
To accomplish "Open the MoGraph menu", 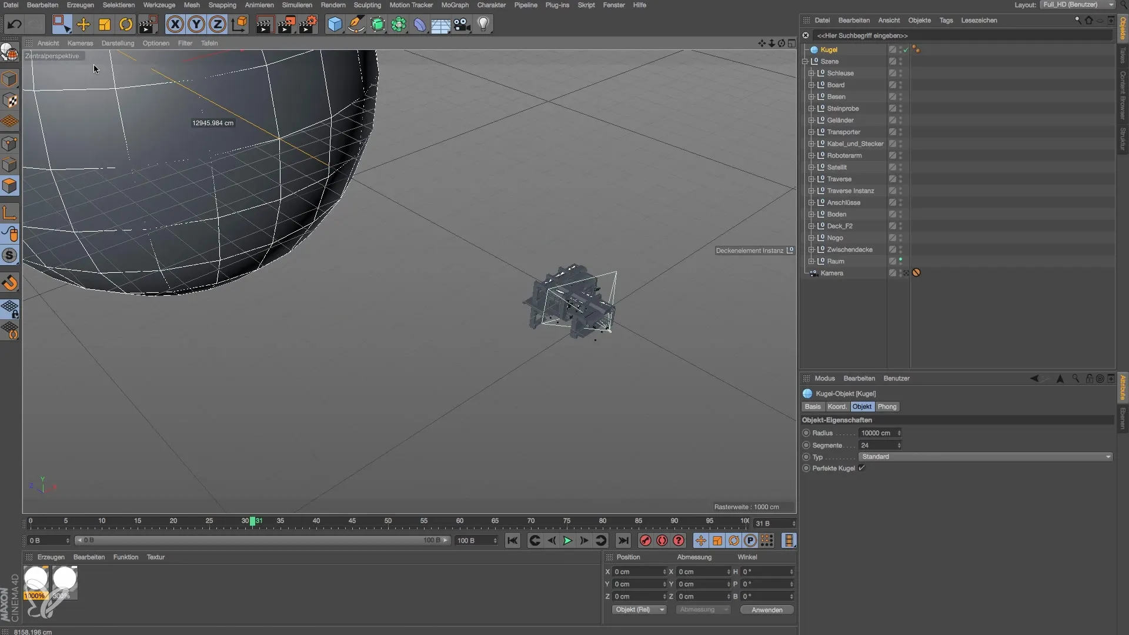I will point(455,5).
